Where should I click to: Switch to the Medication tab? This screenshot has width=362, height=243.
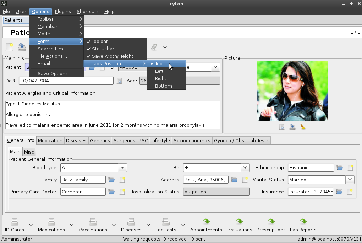50,141
